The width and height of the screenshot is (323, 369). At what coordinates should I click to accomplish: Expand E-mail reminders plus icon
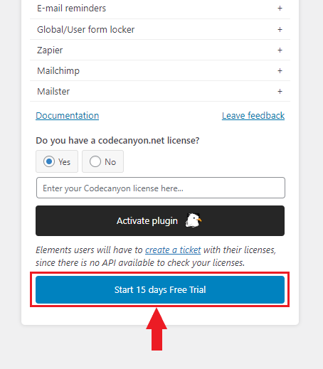280,9
